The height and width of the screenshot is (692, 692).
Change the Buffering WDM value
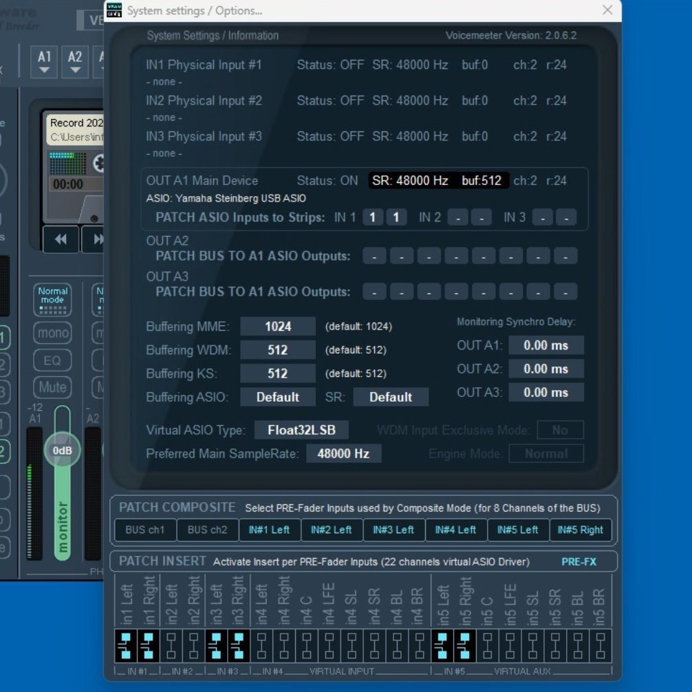click(278, 350)
